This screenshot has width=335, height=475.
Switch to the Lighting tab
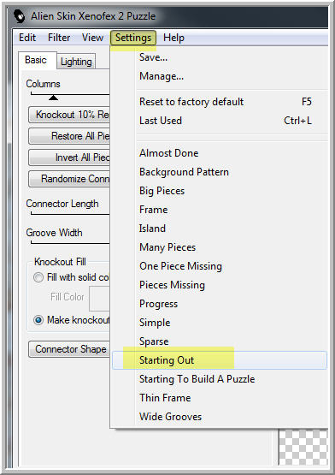coord(76,62)
